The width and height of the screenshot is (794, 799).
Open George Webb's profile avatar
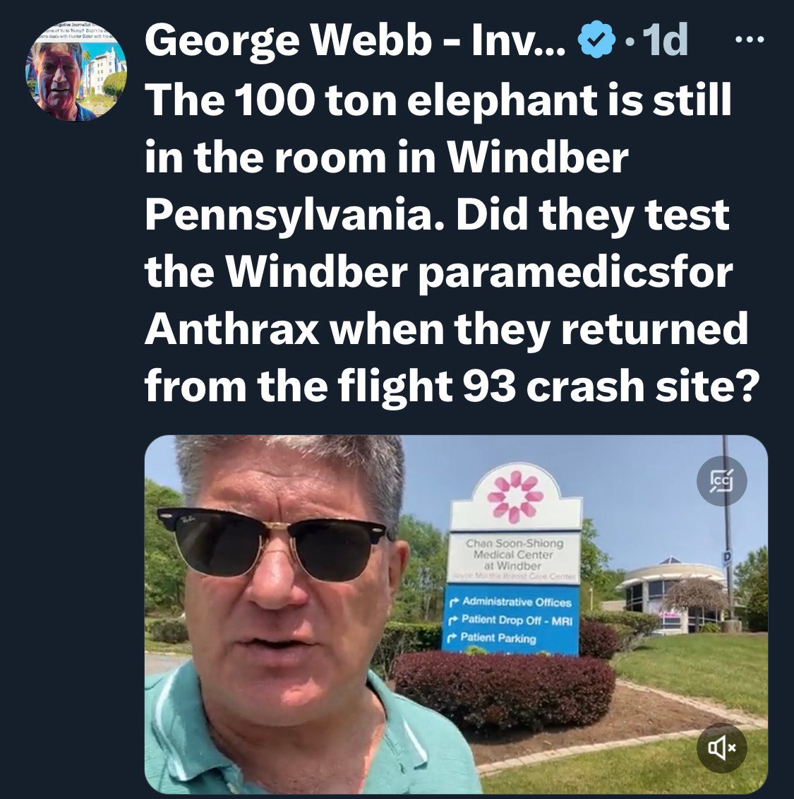pyautogui.click(x=76, y=71)
